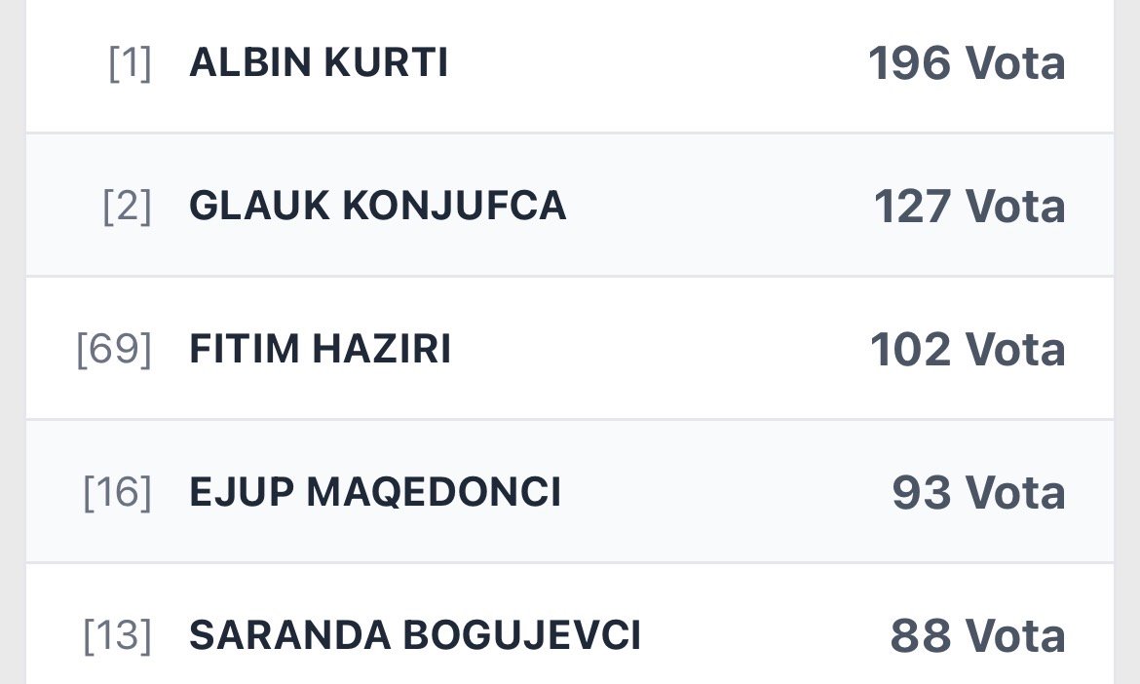Select the Albin Kurti candidate name
This screenshot has width=1140, height=684.
point(319,63)
